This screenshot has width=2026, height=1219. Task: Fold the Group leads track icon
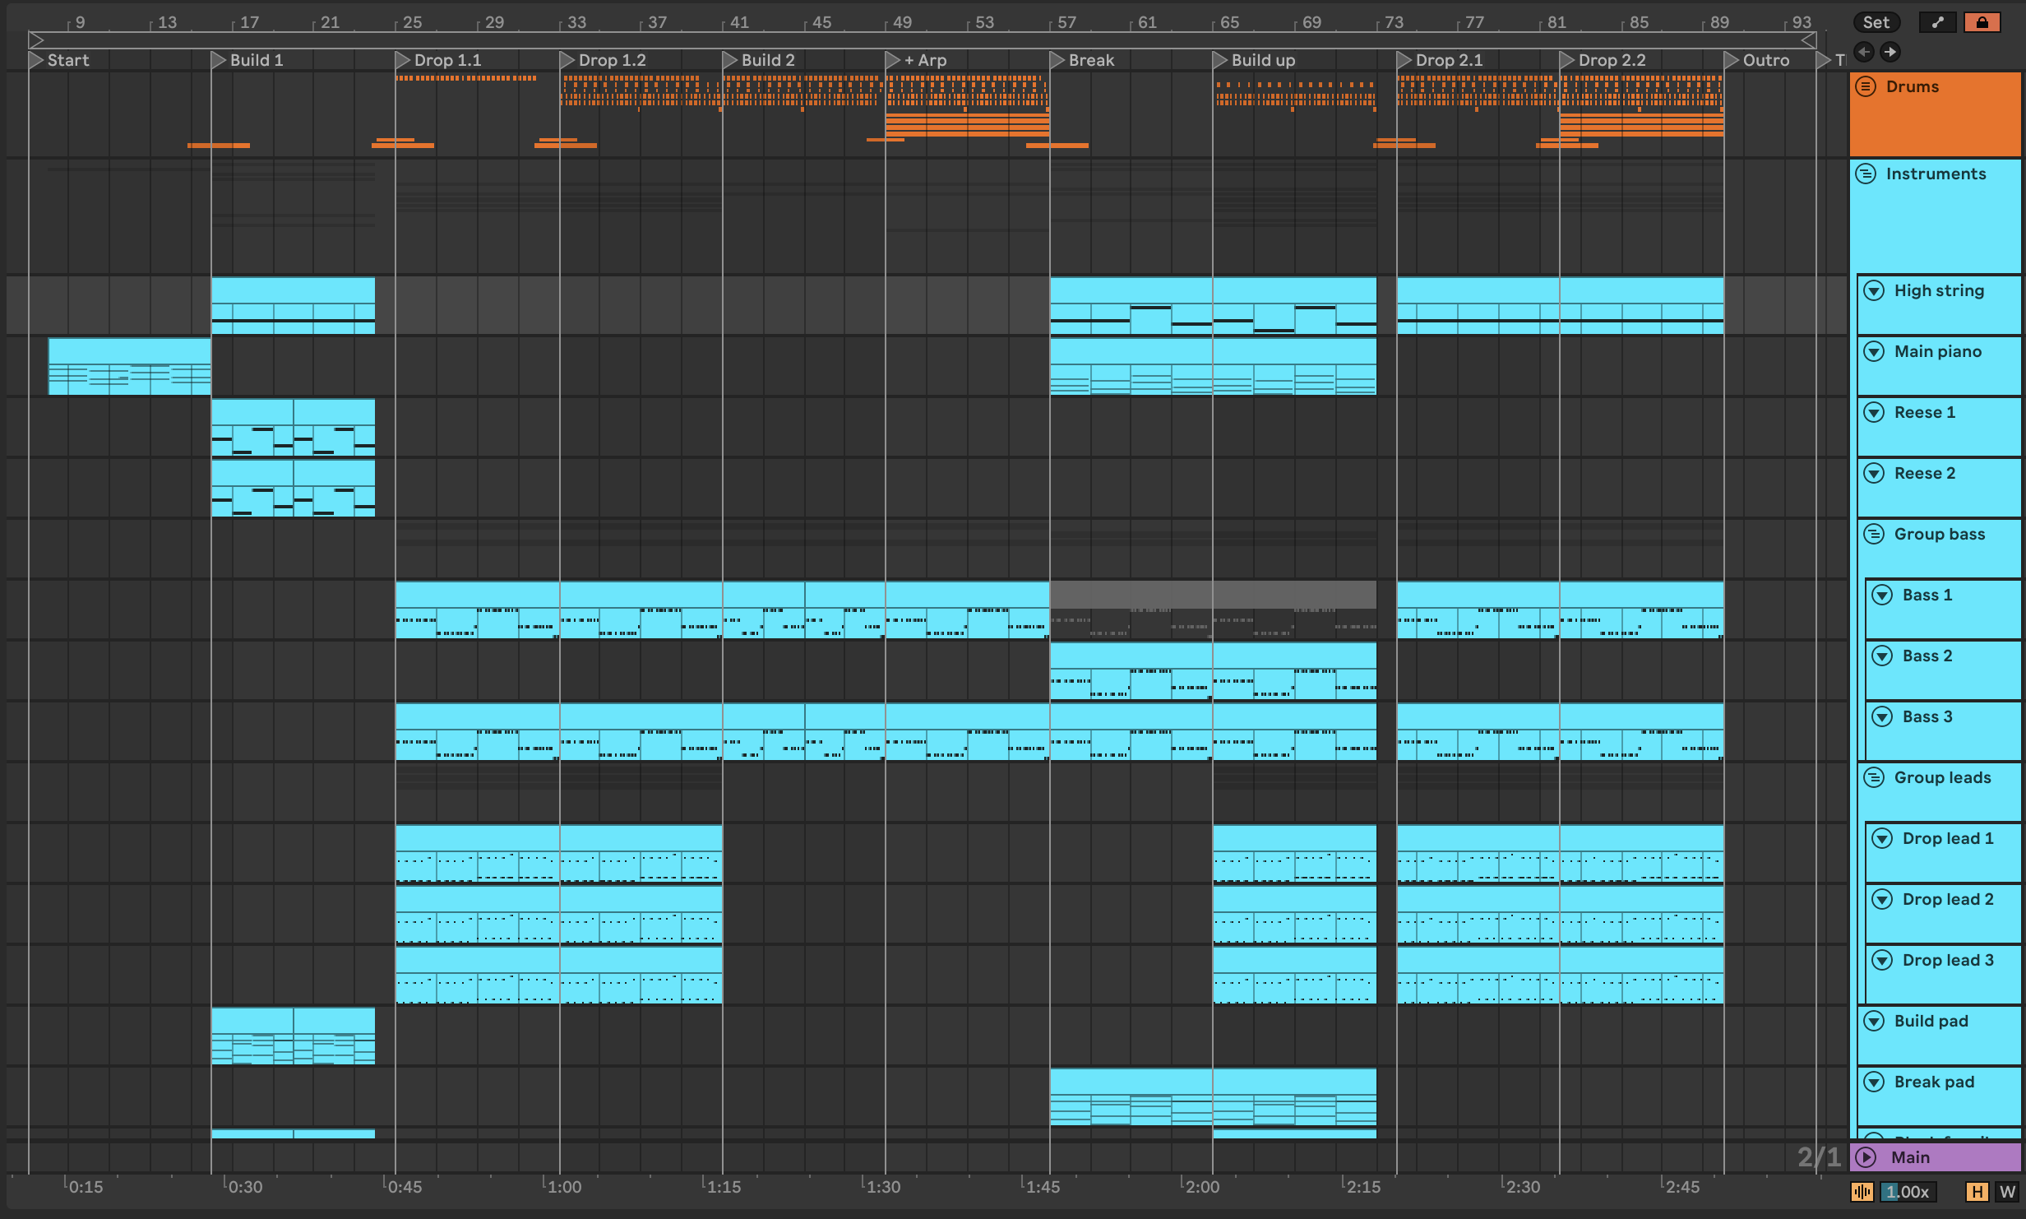(1874, 777)
